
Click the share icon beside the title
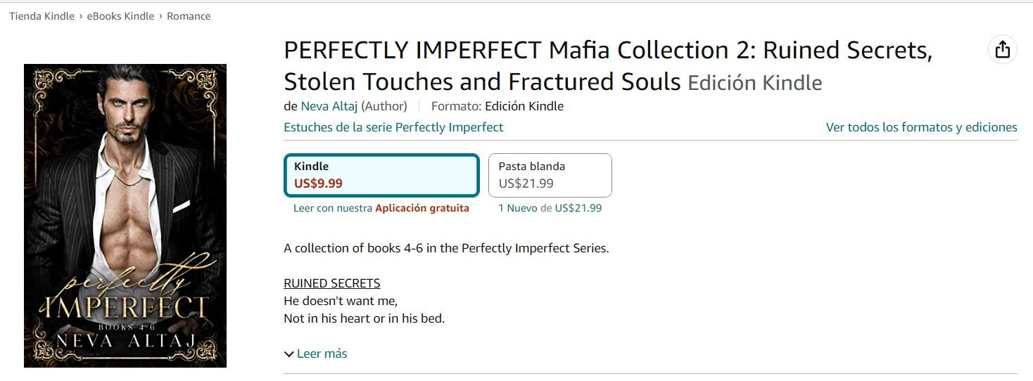[1003, 49]
